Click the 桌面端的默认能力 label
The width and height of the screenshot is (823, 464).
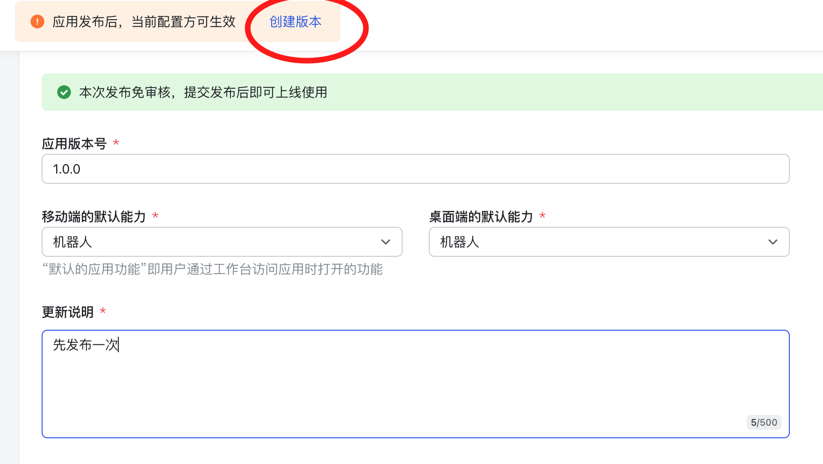coord(481,217)
